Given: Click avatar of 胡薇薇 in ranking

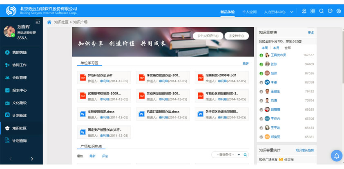Looking at the screenshot, I should pos(267,110).
